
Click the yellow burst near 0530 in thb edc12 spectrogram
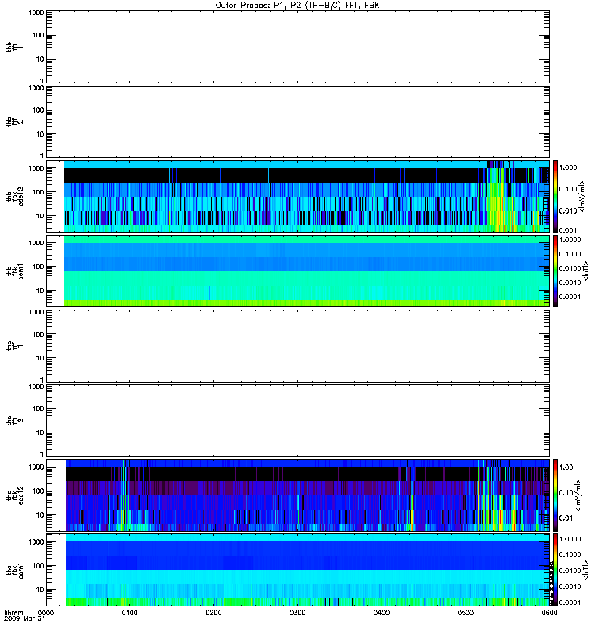point(497,201)
